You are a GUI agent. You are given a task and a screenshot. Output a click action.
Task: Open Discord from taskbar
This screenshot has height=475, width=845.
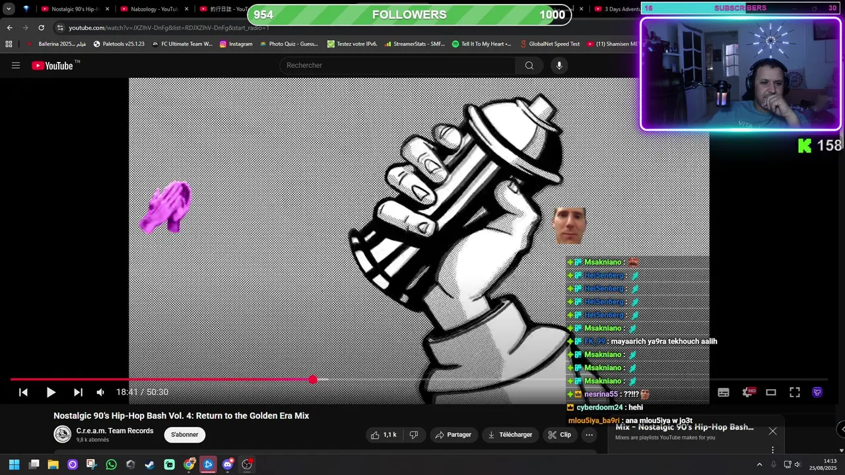point(228,464)
